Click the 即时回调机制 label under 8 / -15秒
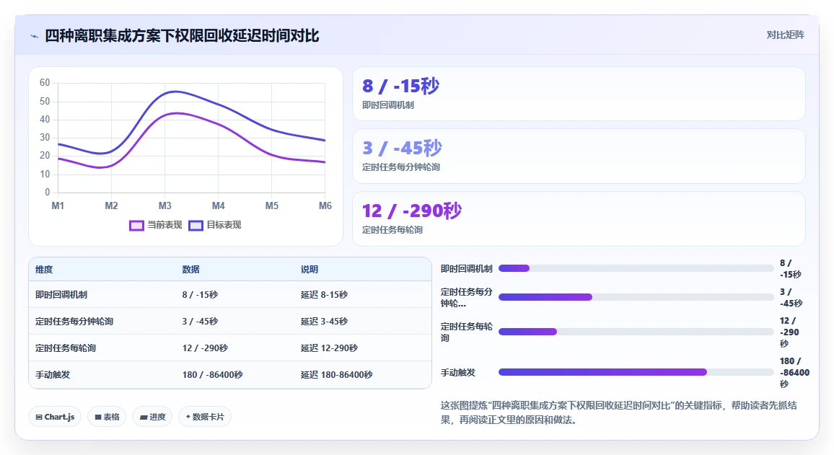 (x=387, y=105)
